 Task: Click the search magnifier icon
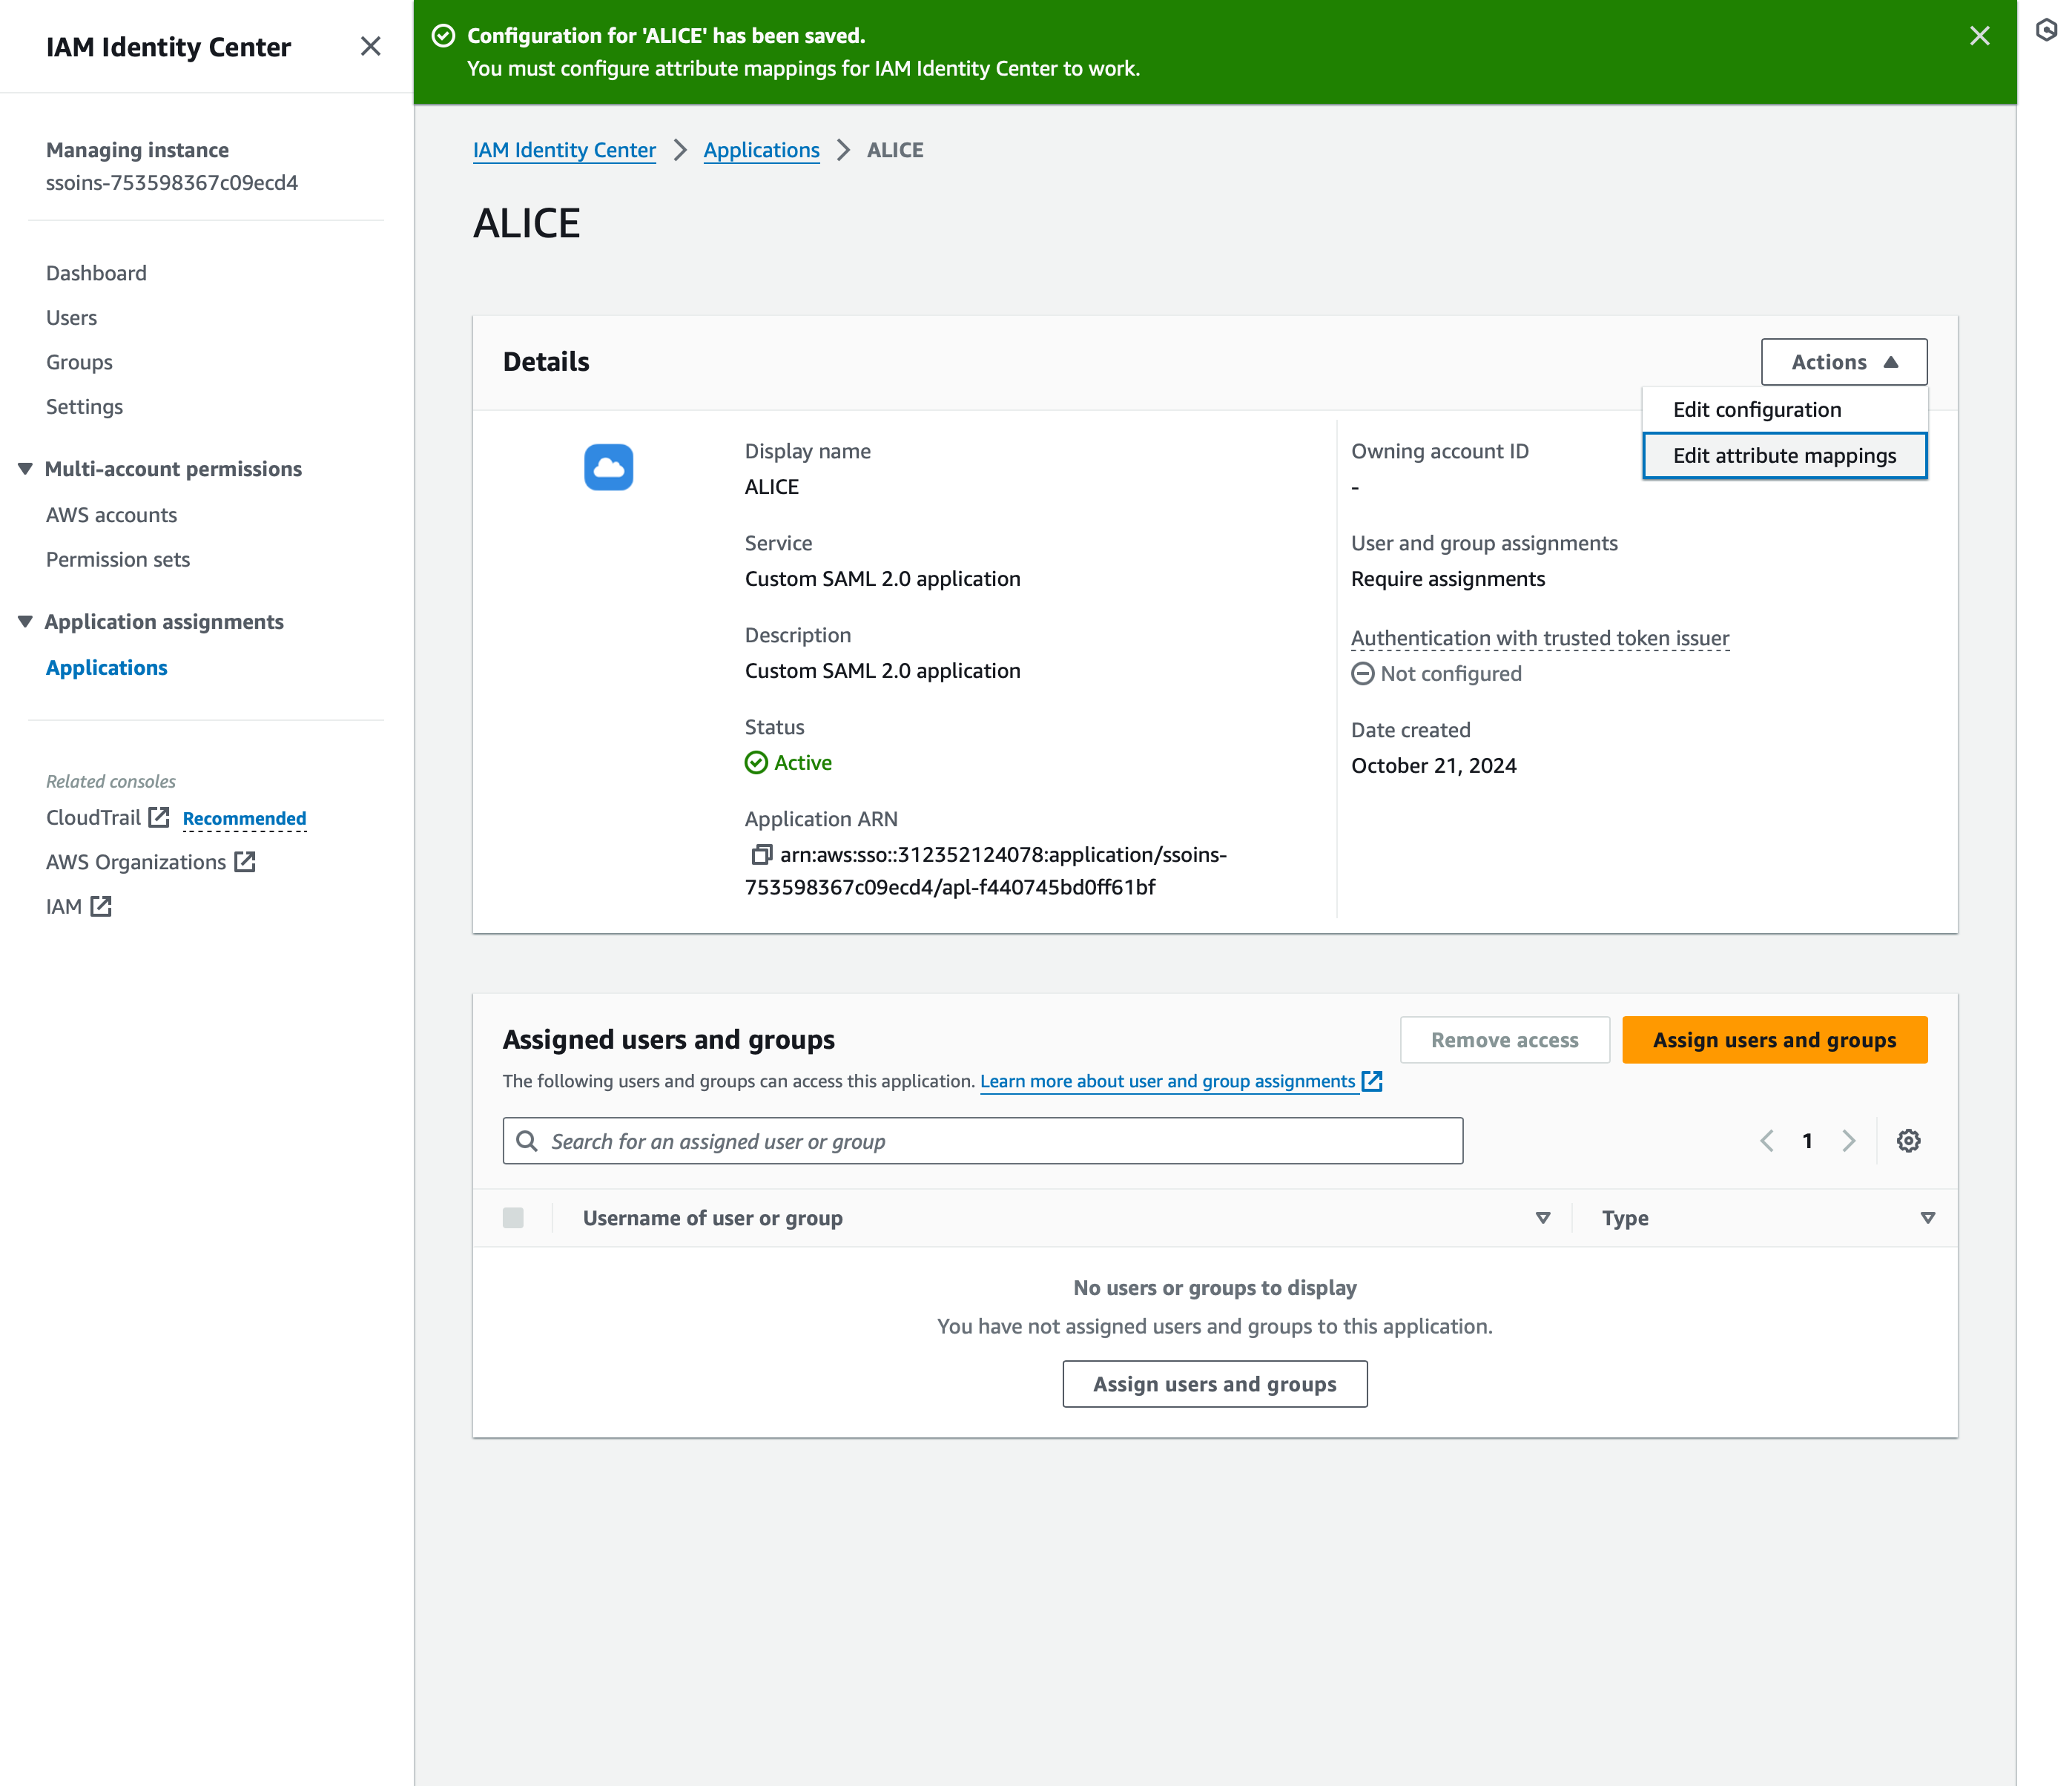tap(527, 1141)
